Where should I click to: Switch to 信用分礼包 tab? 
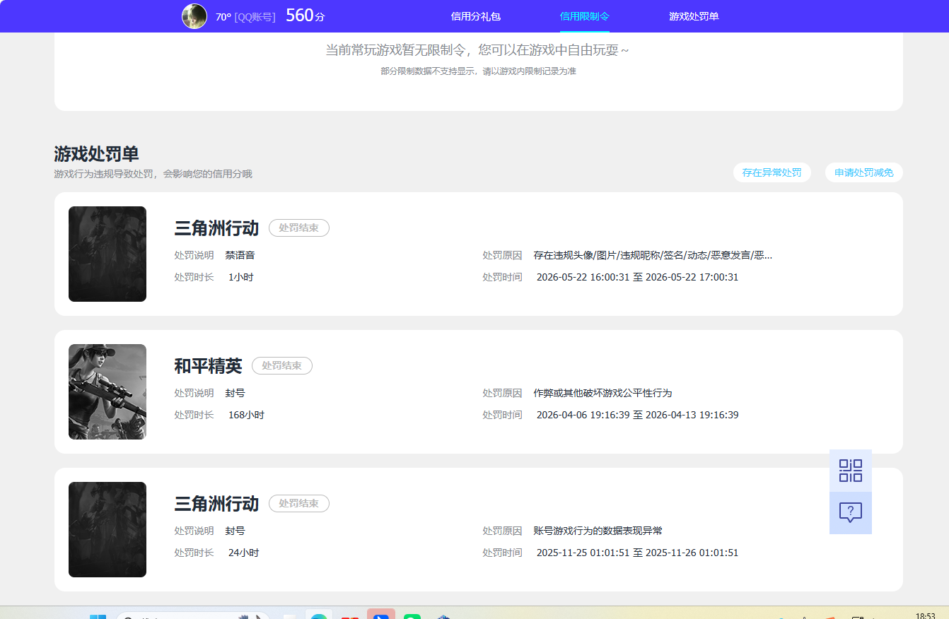tap(476, 16)
